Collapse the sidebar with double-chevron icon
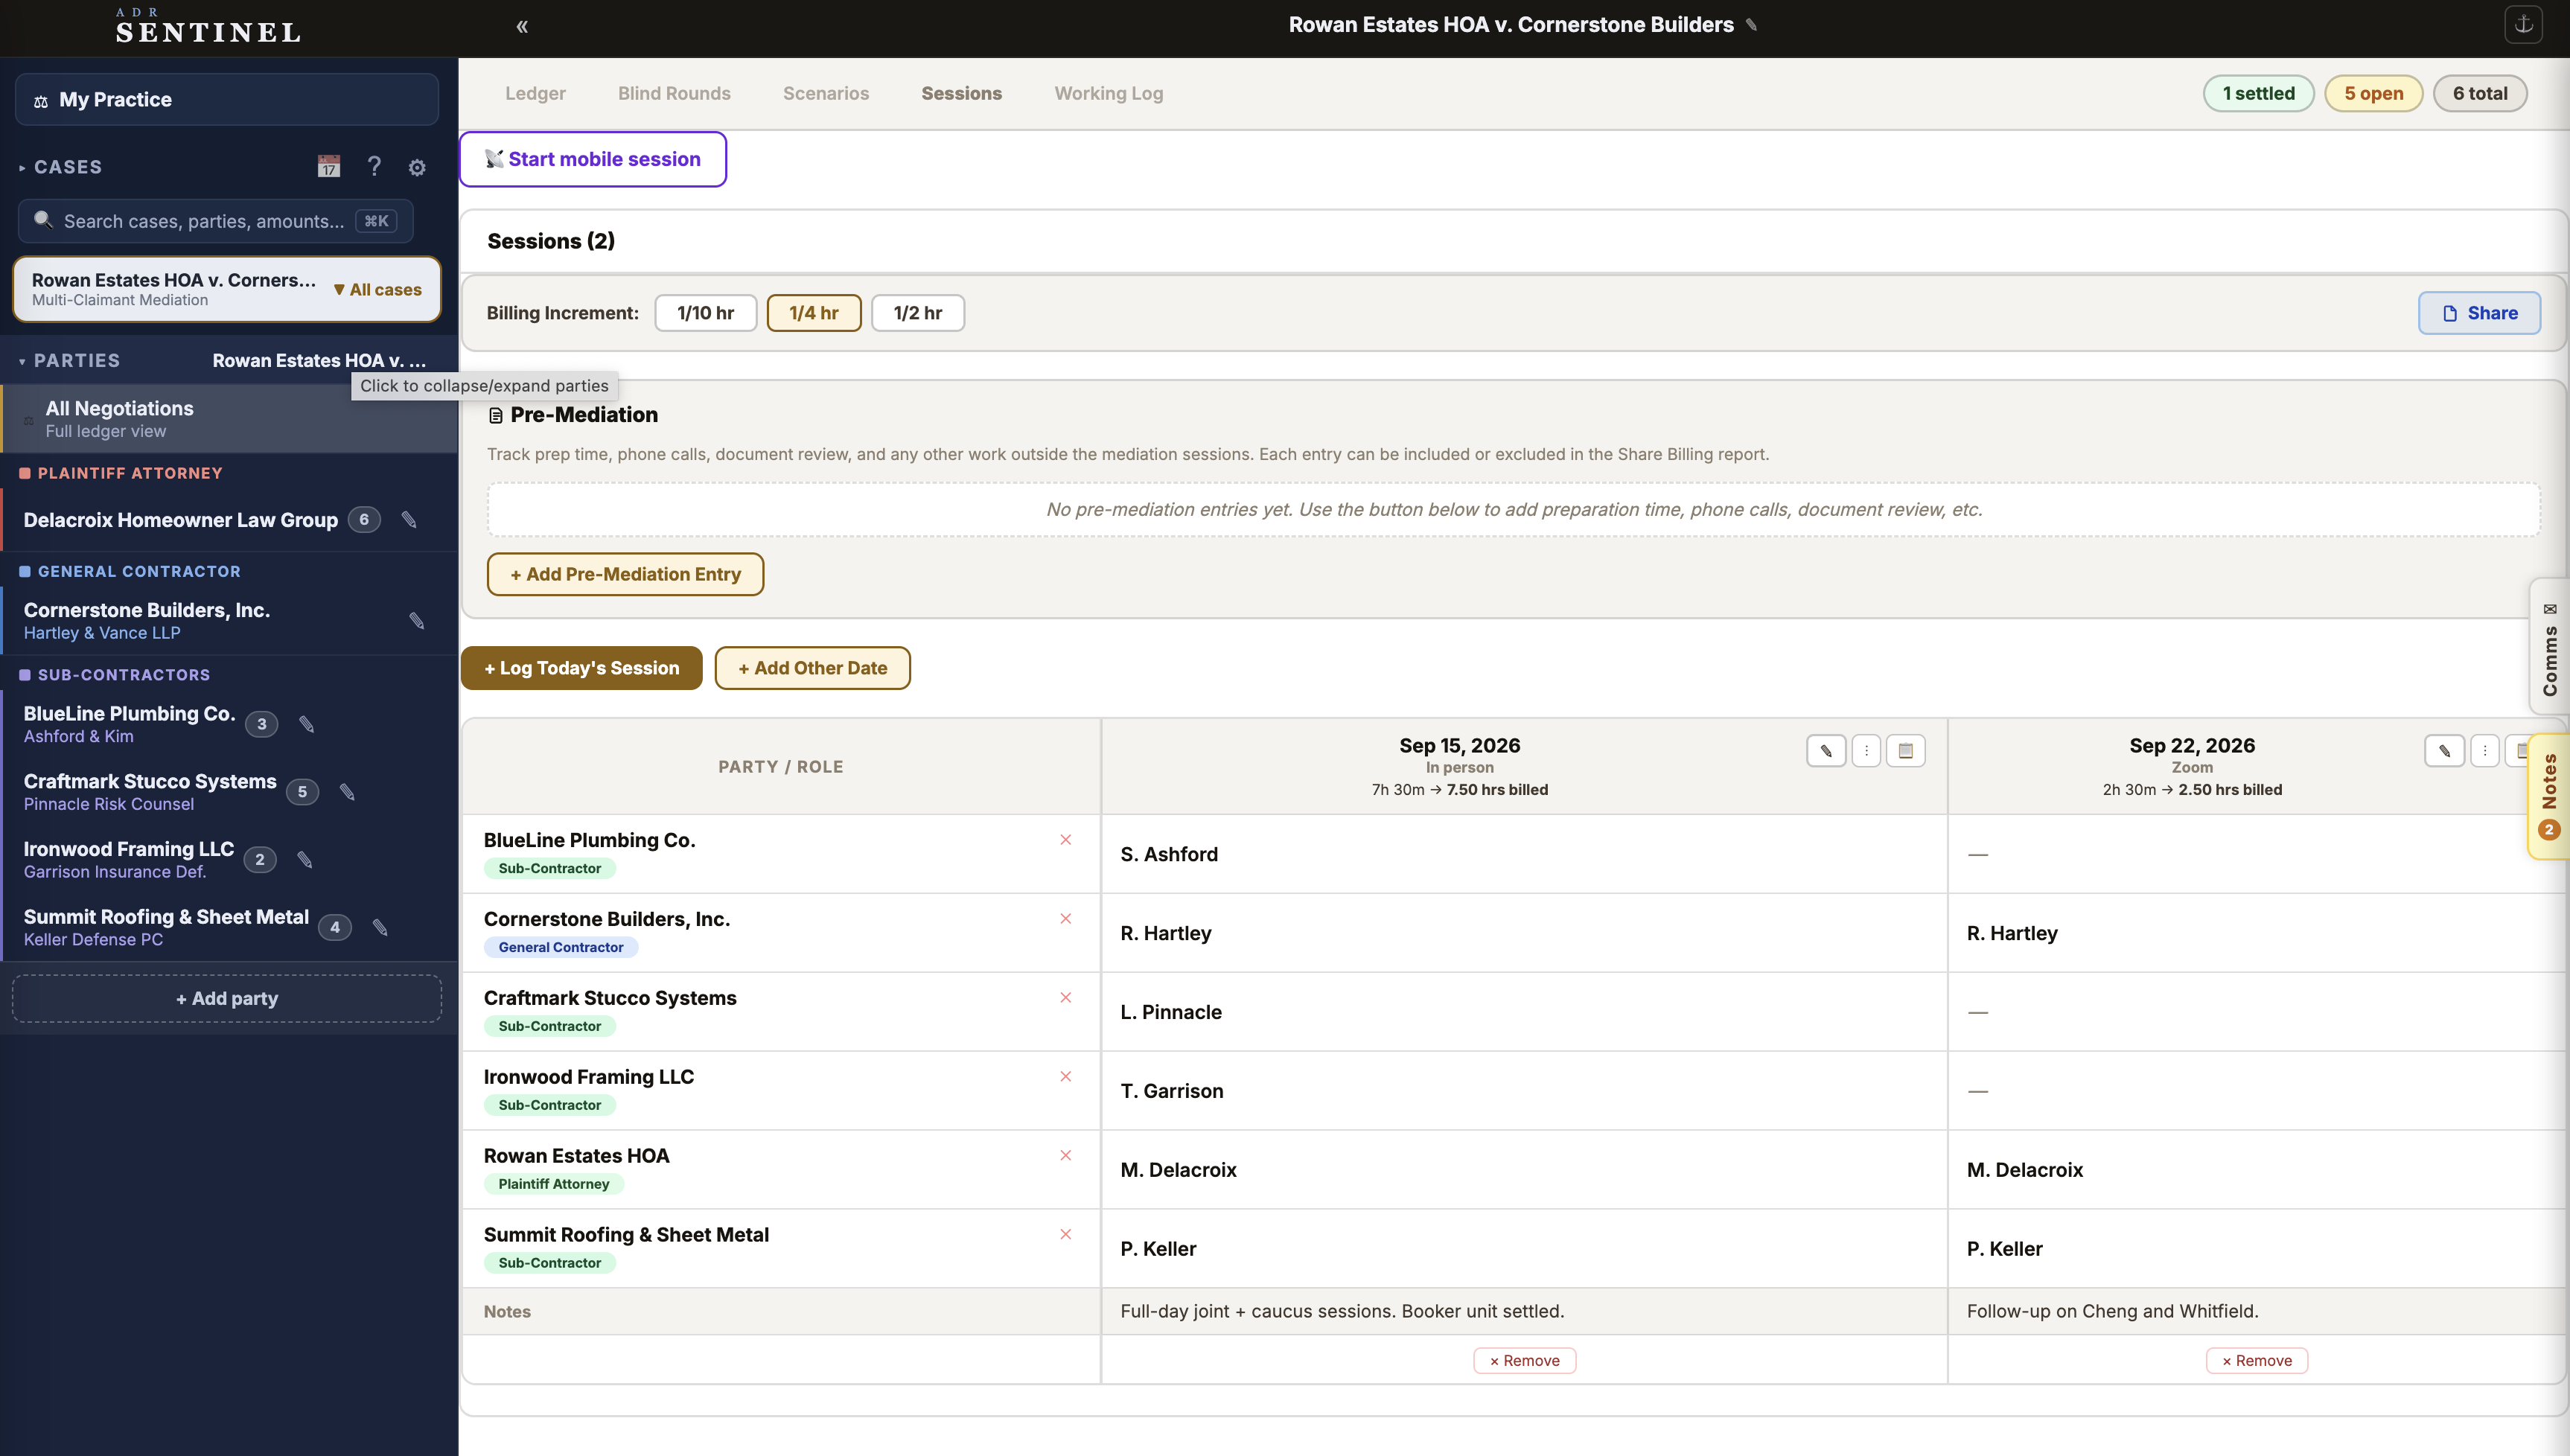 522,26
